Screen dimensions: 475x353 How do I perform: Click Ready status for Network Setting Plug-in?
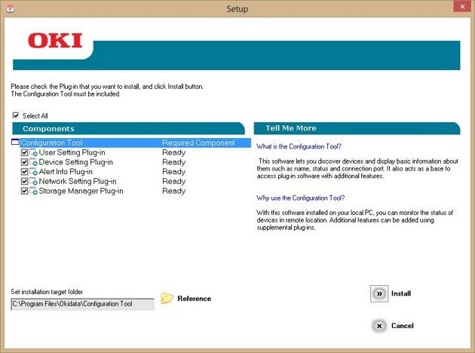pos(174,182)
